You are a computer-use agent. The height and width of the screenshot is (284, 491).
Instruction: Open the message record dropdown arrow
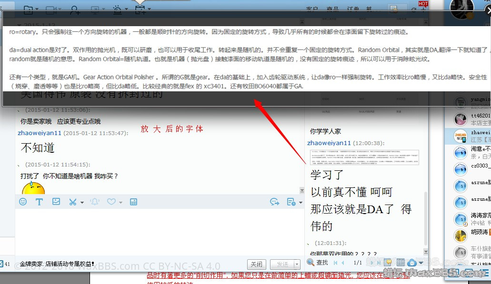(301, 203)
